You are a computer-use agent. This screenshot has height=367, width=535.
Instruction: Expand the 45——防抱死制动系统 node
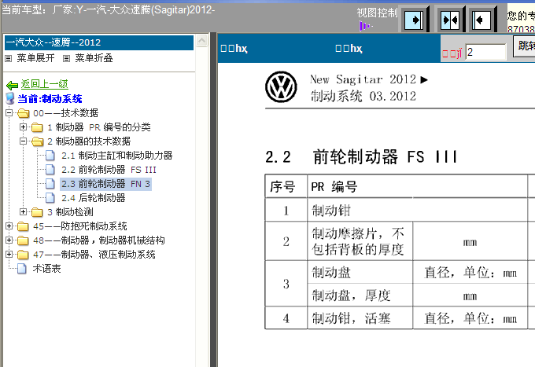(x=9, y=226)
